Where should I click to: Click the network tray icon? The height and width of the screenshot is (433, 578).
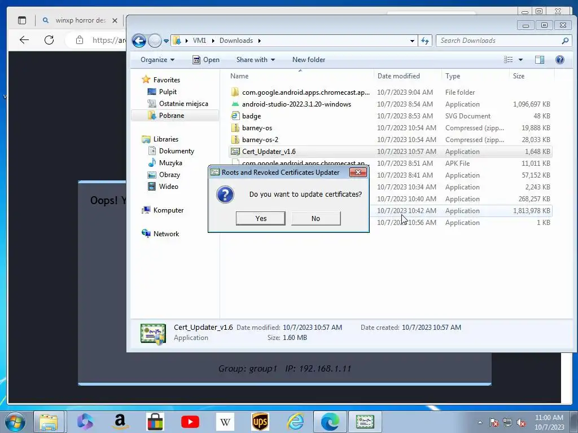coord(507,422)
